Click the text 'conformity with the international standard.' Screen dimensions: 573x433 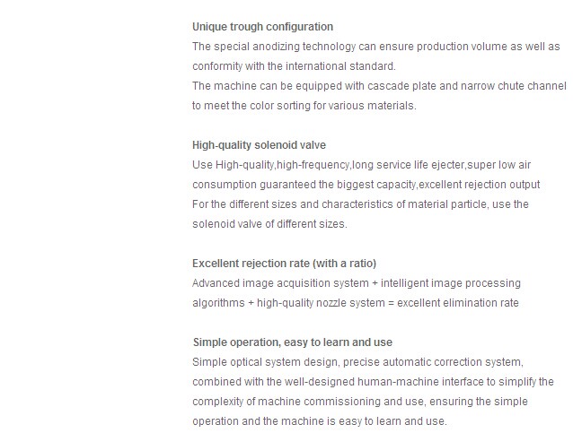pyautogui.click(x=294, y=66)
